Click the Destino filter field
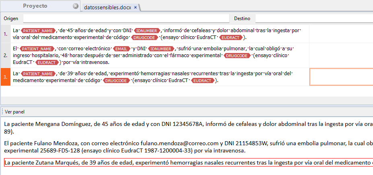The image size is (373, 175). (x=314, y=19)
